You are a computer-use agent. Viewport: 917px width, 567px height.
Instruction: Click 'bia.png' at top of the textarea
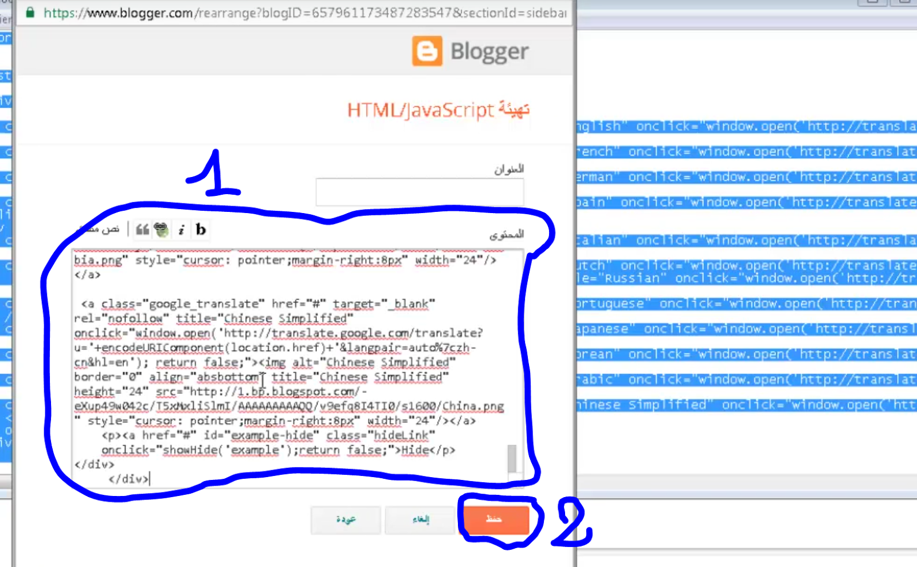pos(98,260)
